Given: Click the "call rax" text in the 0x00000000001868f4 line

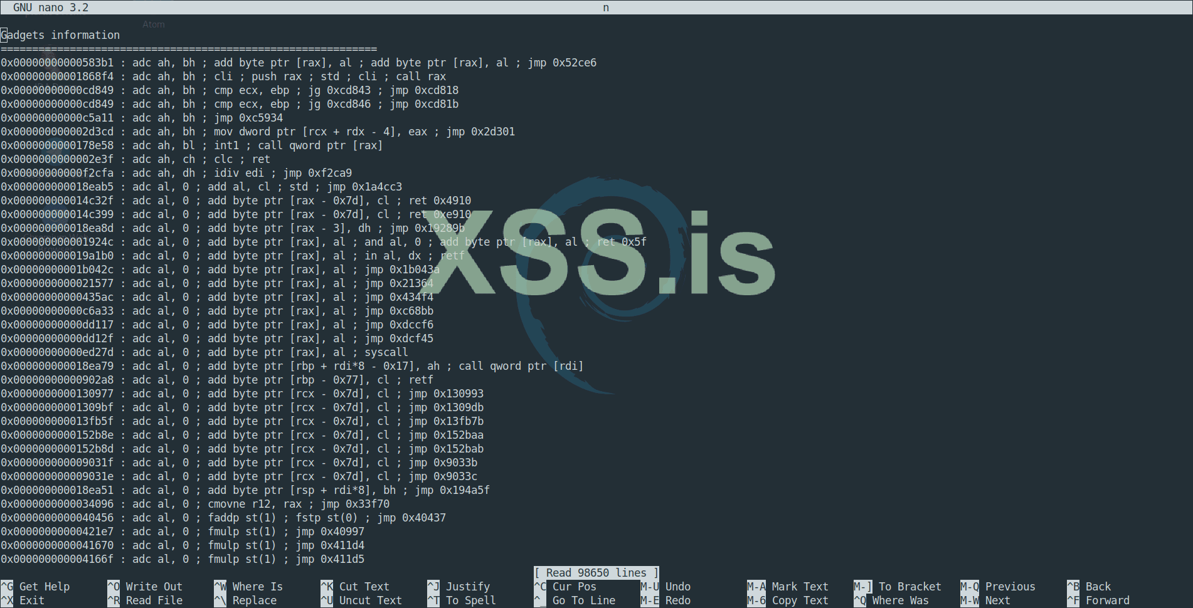Looking at the screenshot, I should tap(421, 76).
